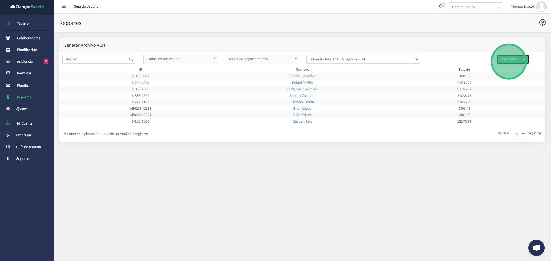The image size is (551, 261).
Task: Expand Todos los departamentos dropdown
Action: click(x=261, y=59)
